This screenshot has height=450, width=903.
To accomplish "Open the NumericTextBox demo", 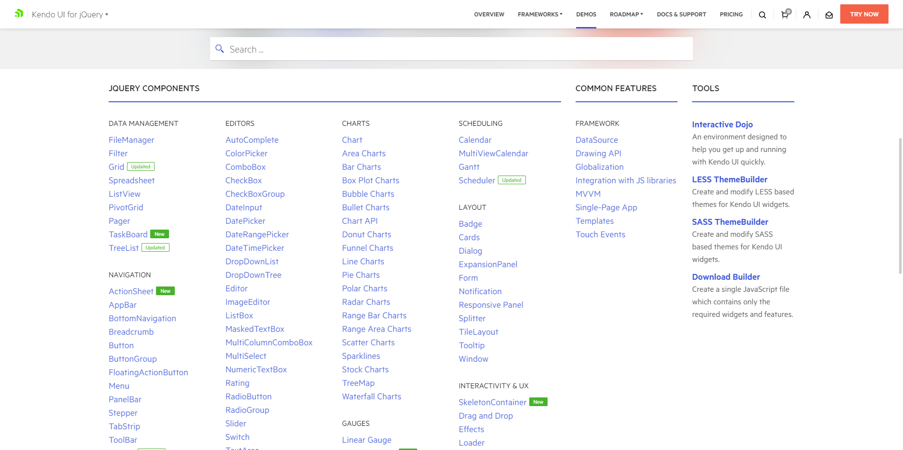I will coord(256,369).
